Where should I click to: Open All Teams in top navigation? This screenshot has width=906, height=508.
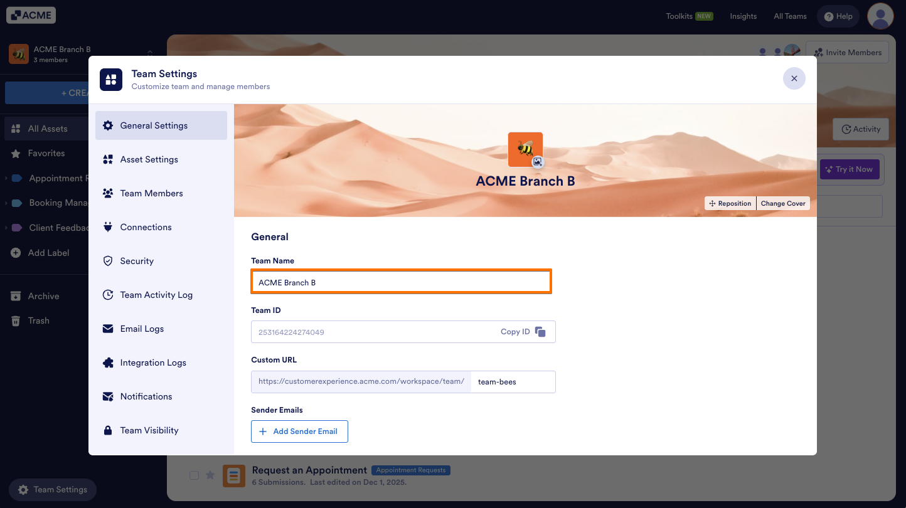coord(790,16)
